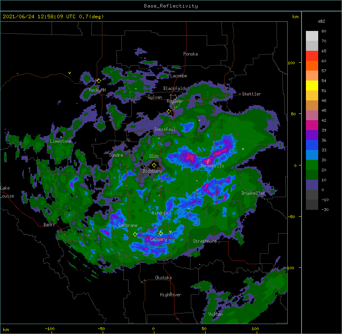Click the Vulcan label
Screen dimensions: 342x334
pos(215,314)
